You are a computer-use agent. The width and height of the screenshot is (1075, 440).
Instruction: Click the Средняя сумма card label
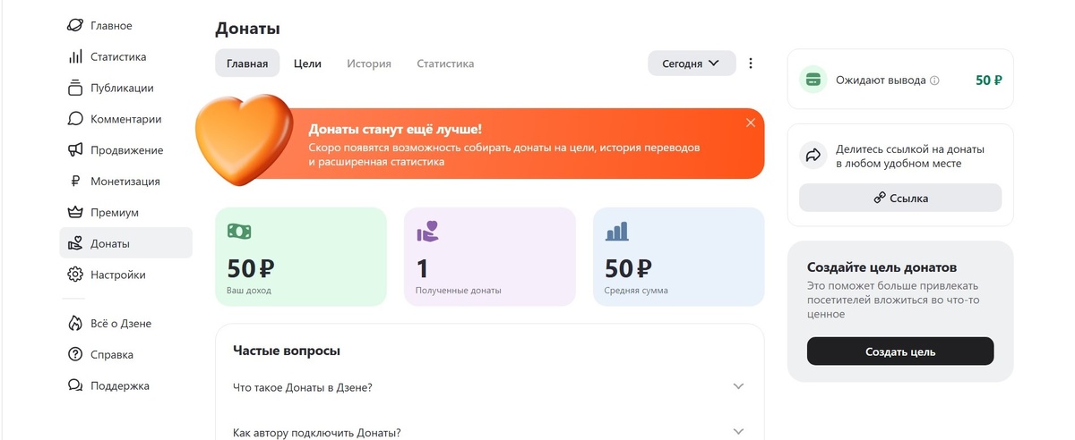(x=636, y=291)
